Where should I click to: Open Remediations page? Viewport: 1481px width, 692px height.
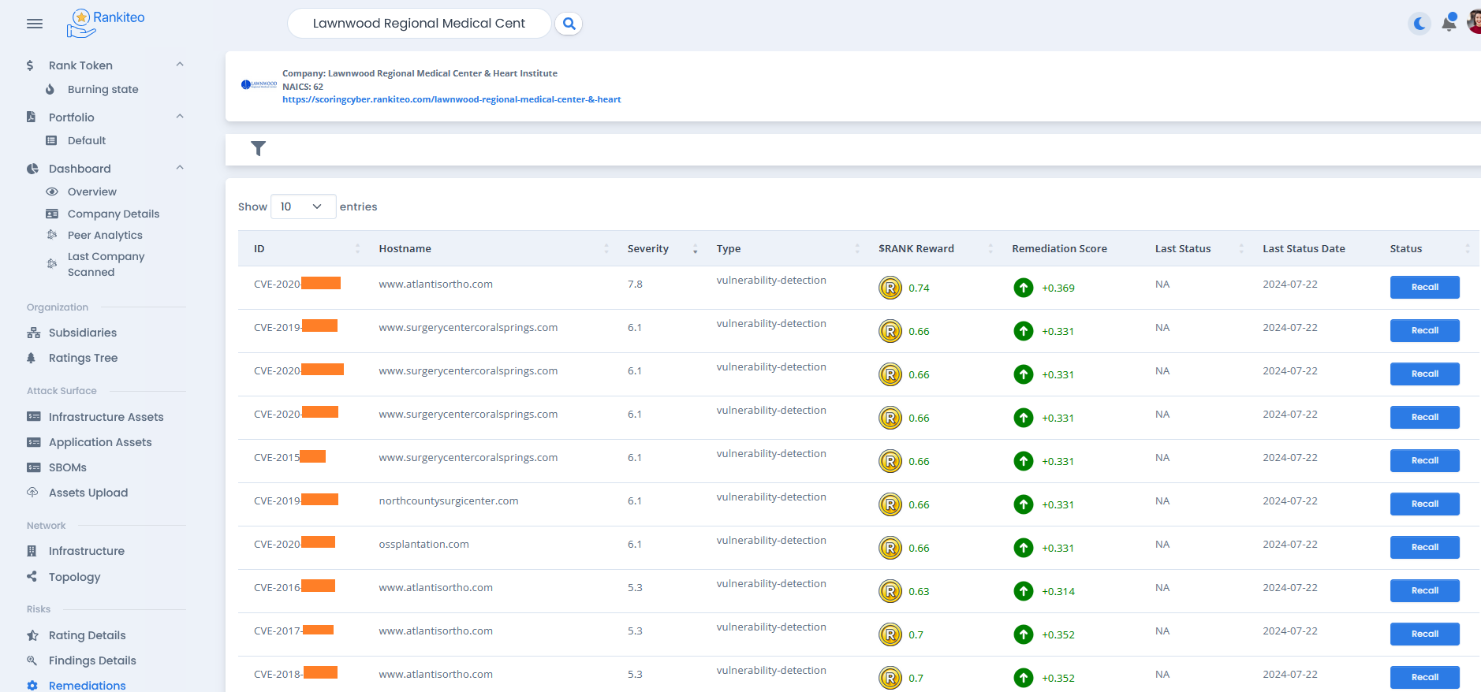pos(87,686)
